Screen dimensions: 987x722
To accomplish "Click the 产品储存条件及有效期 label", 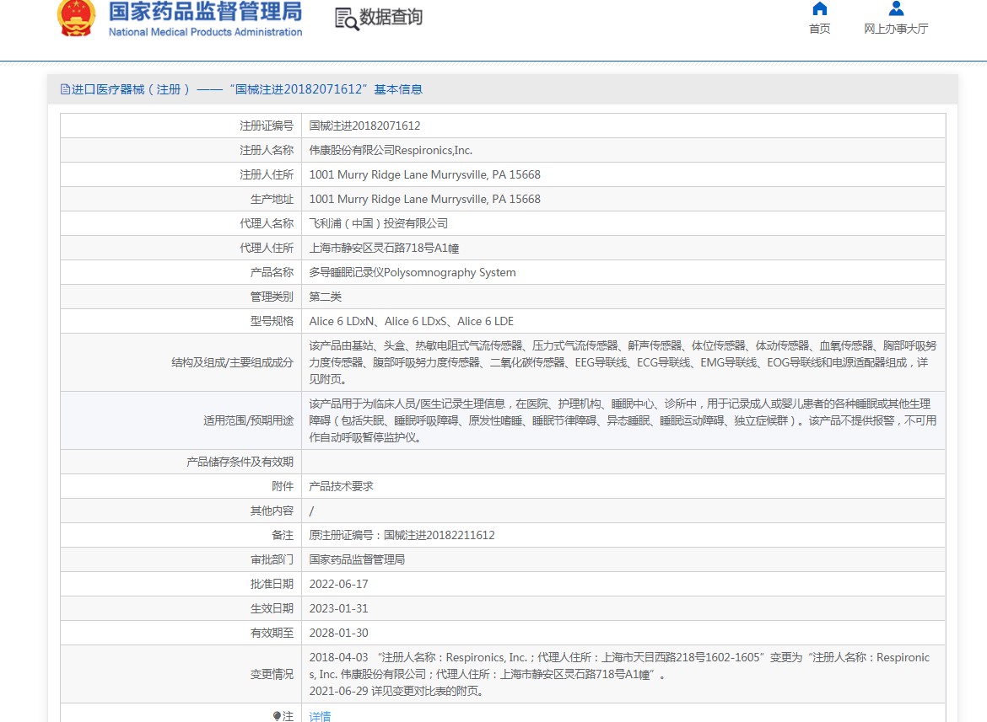I will pos(240,462).
